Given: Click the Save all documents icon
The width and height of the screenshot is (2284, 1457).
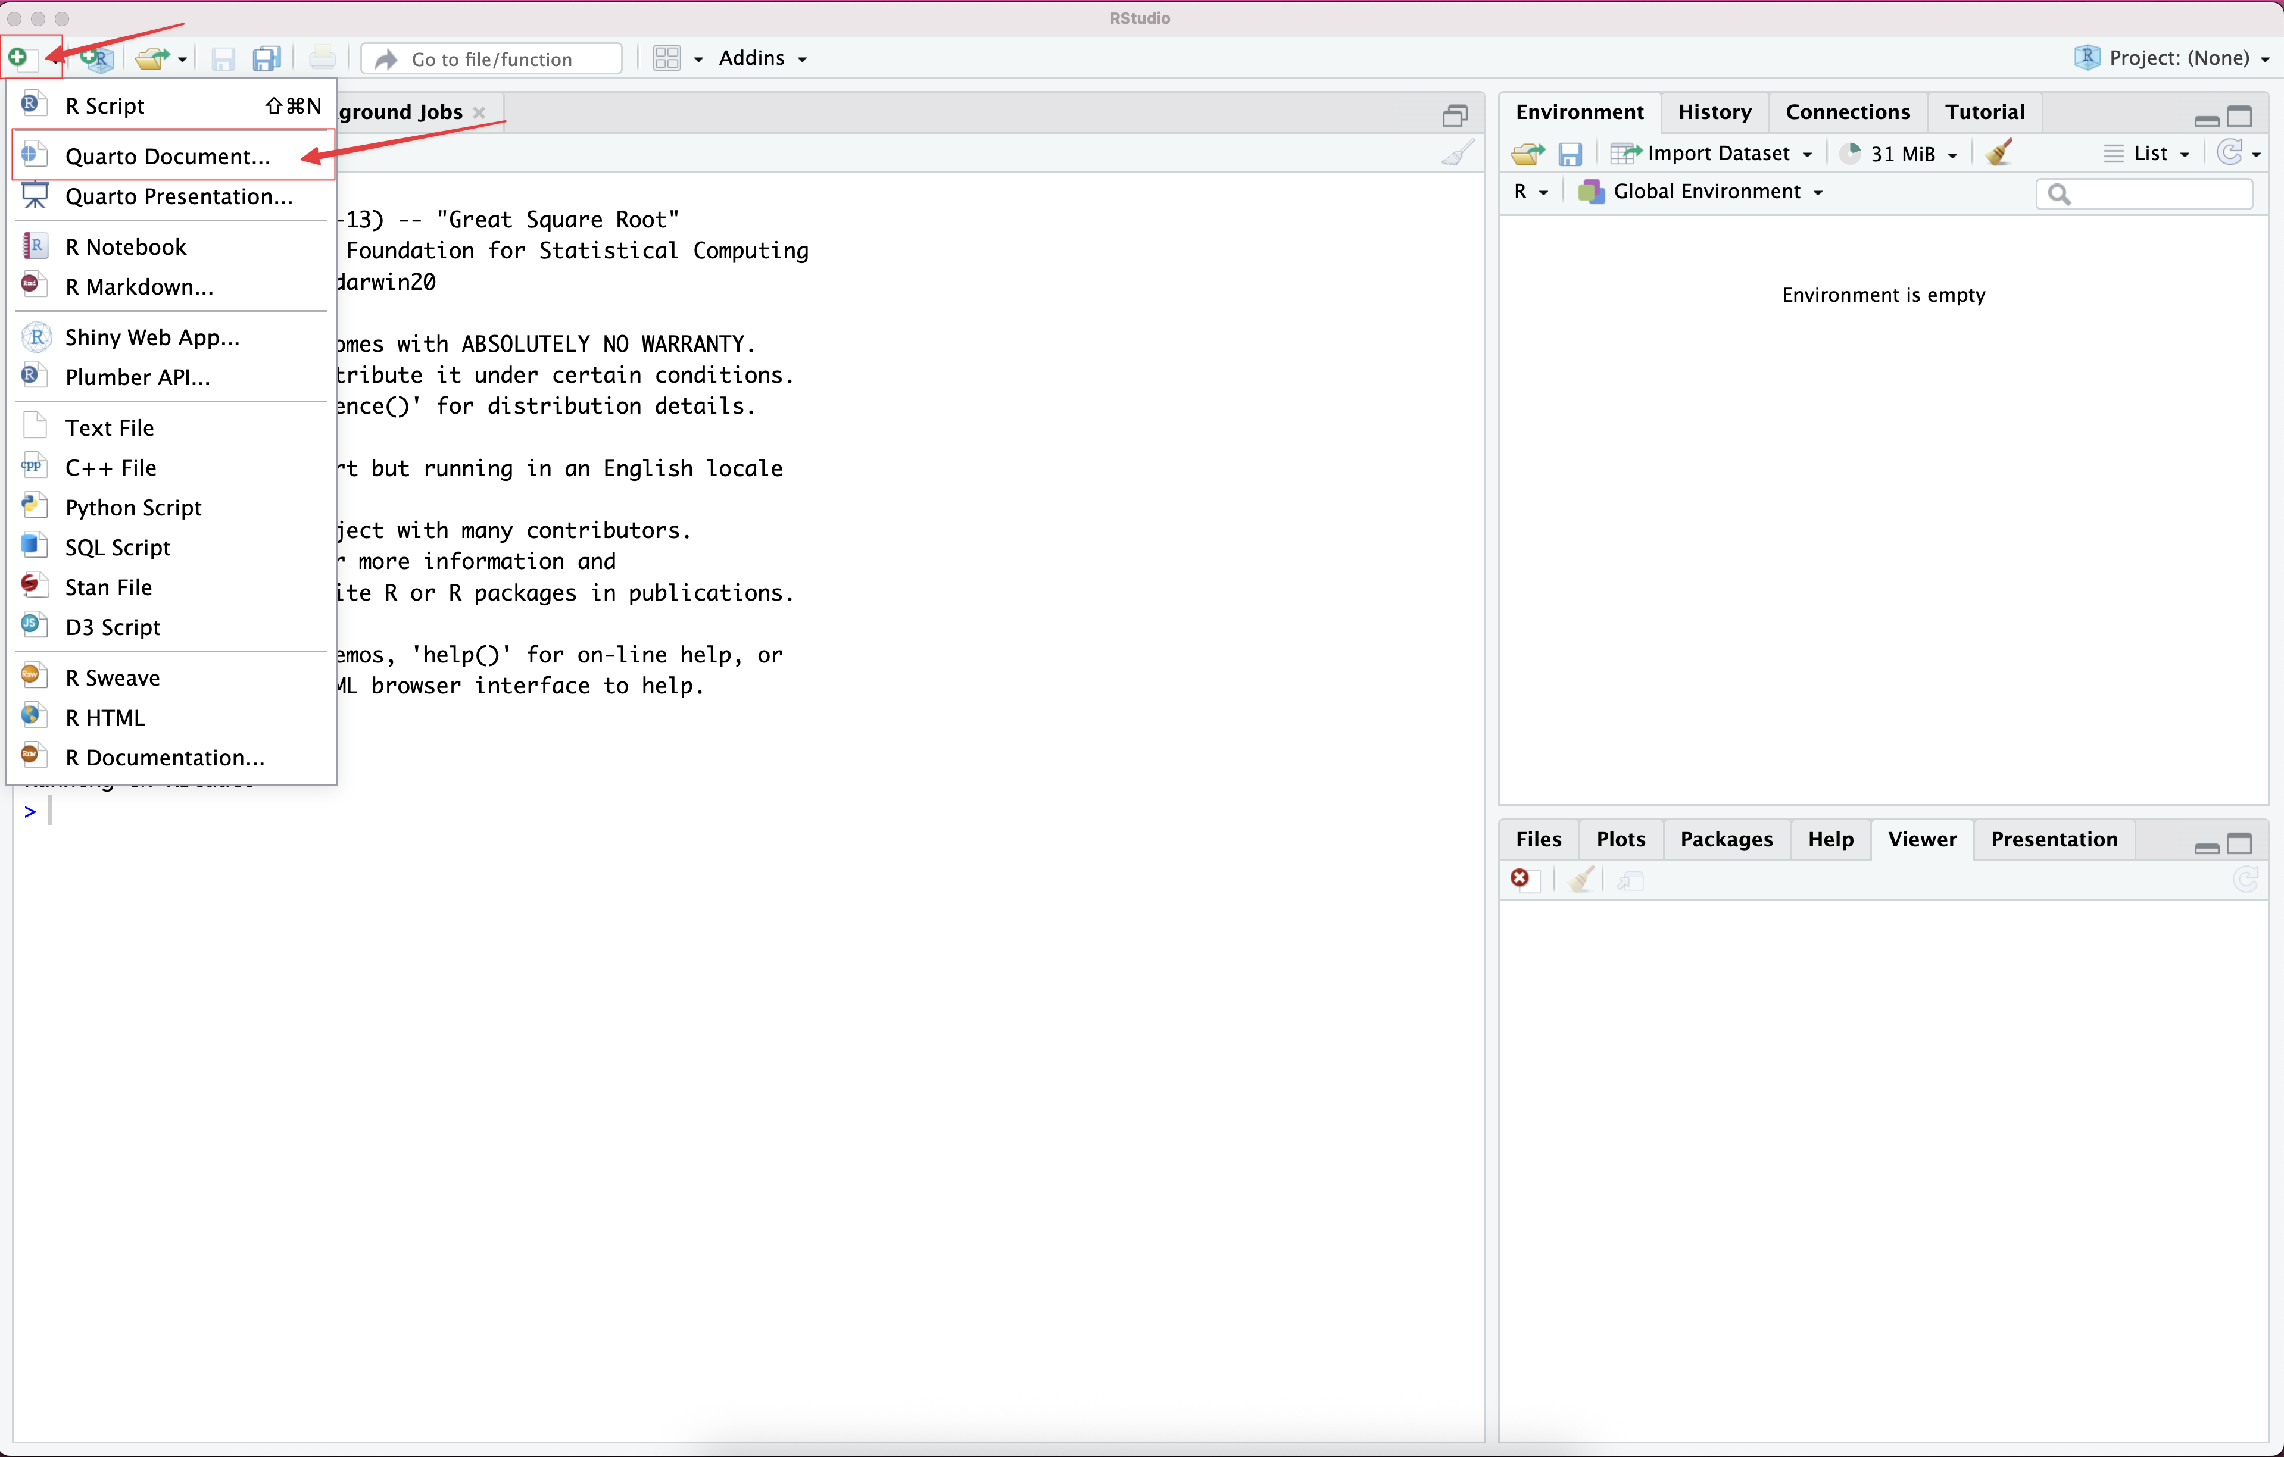Looking at the screenshot, I should point(267,59).
